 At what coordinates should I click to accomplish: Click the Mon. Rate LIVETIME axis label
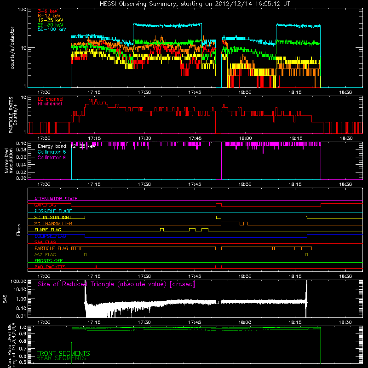coord(12,345)
